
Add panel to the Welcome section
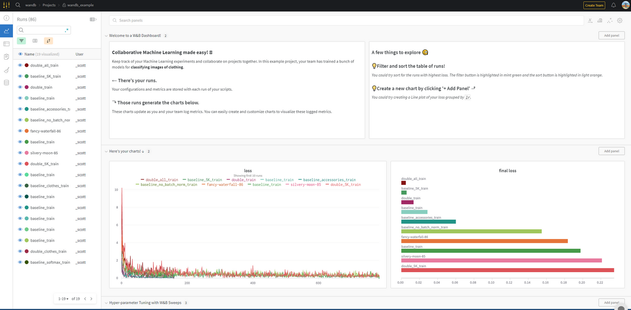click(x=611, y=35)
